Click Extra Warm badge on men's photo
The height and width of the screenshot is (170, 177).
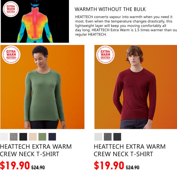pos(106,55)
